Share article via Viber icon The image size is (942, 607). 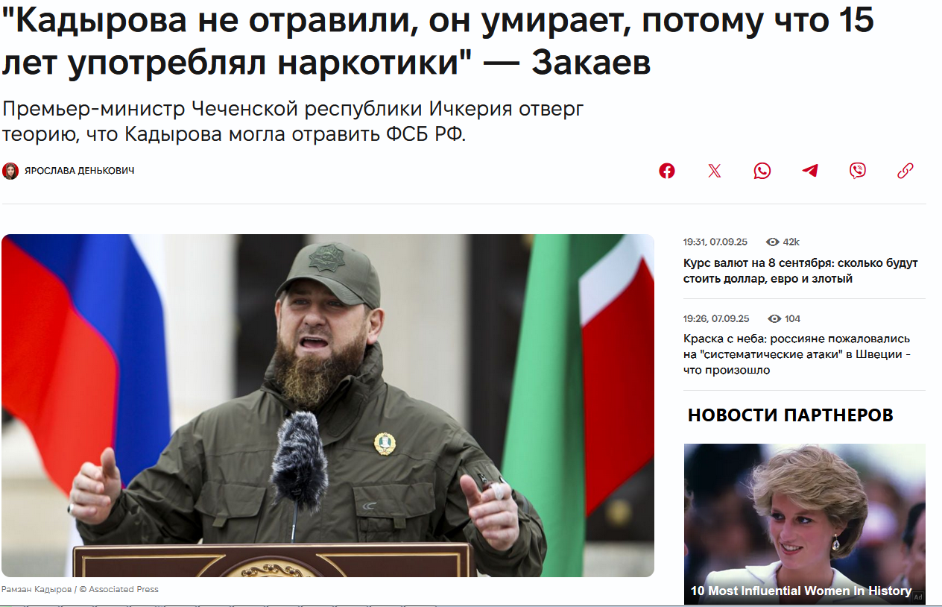click(x=858, y=171)
